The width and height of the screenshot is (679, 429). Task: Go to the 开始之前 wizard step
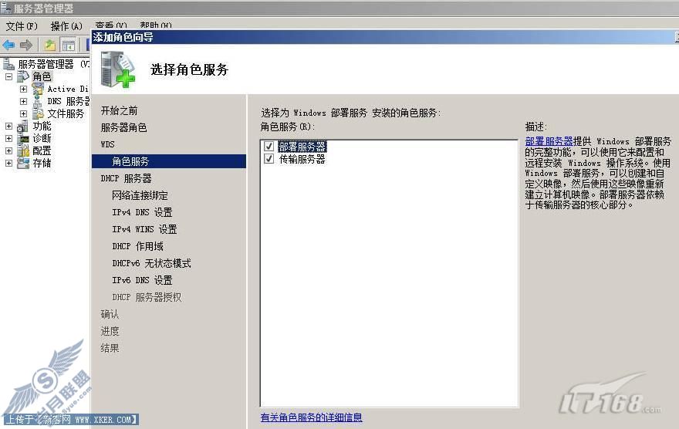(x=119, y=111)
